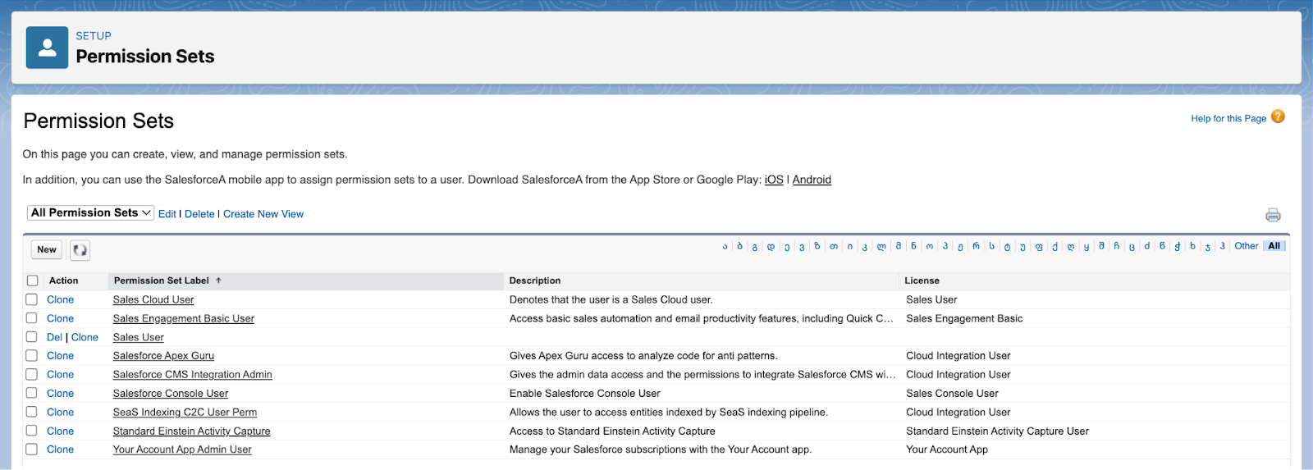Clone the Sales Cloud User permission set
Screen dimensions: 1313x470
60,299
